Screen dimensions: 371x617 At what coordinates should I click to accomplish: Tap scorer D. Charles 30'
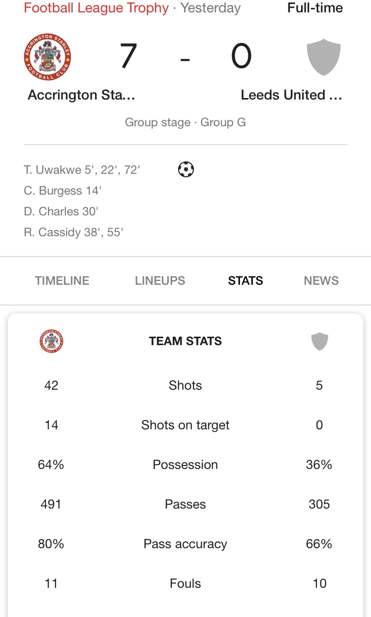coord(61,211)
